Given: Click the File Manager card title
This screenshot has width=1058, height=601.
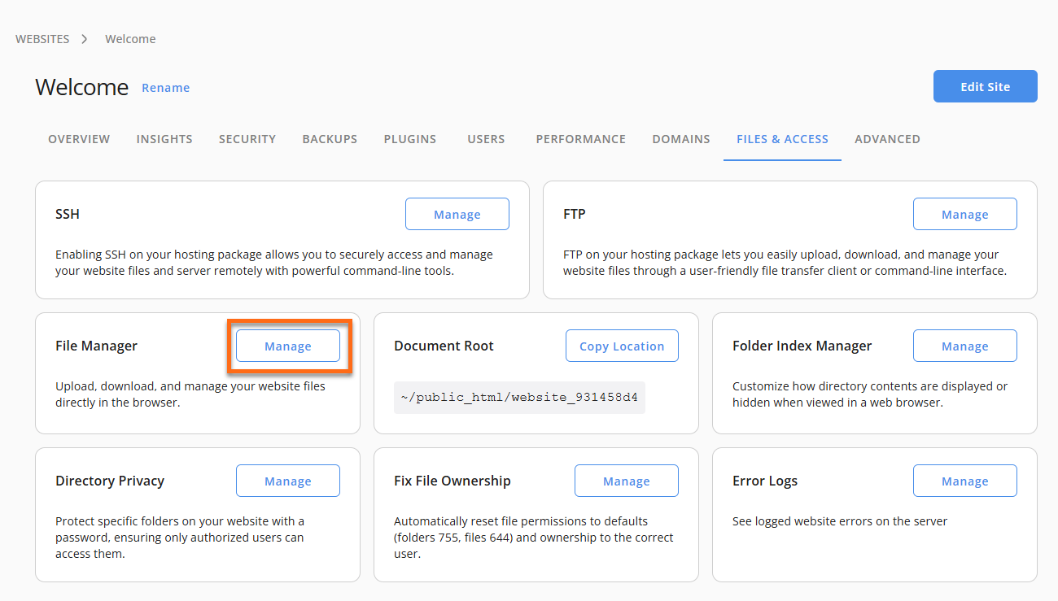Looking at the screenshot, I should pyautogui.click(x=97, y=346).
